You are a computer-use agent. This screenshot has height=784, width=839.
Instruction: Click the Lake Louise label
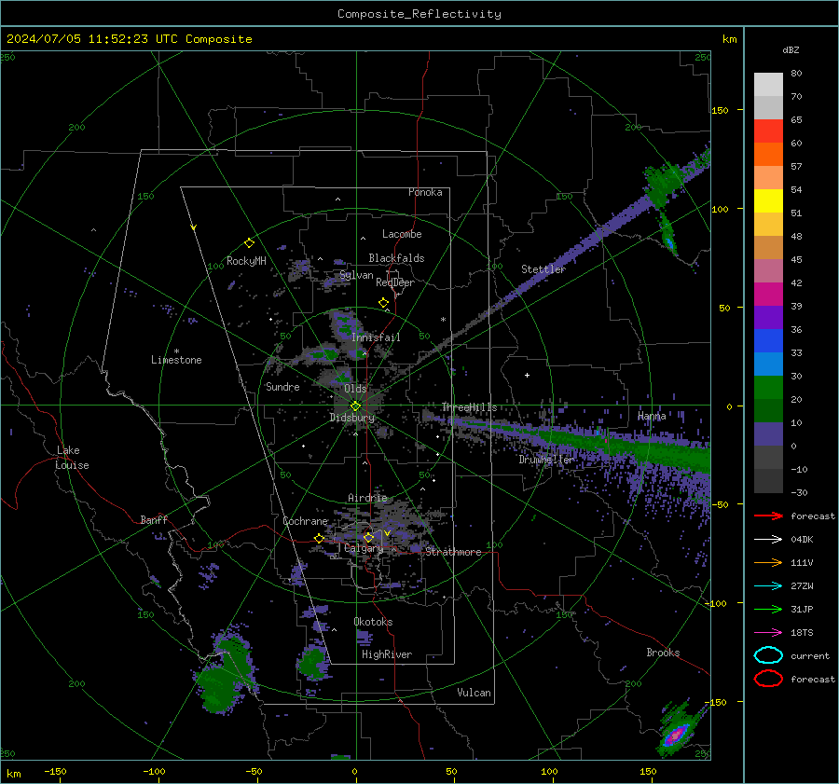click(72, 458)
